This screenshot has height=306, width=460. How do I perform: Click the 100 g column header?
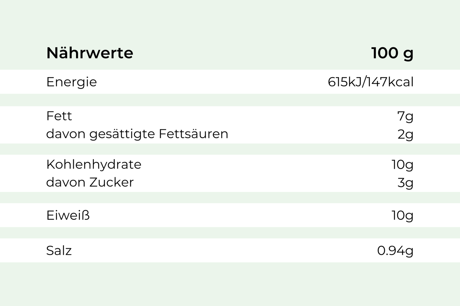[x=392, y=53]
